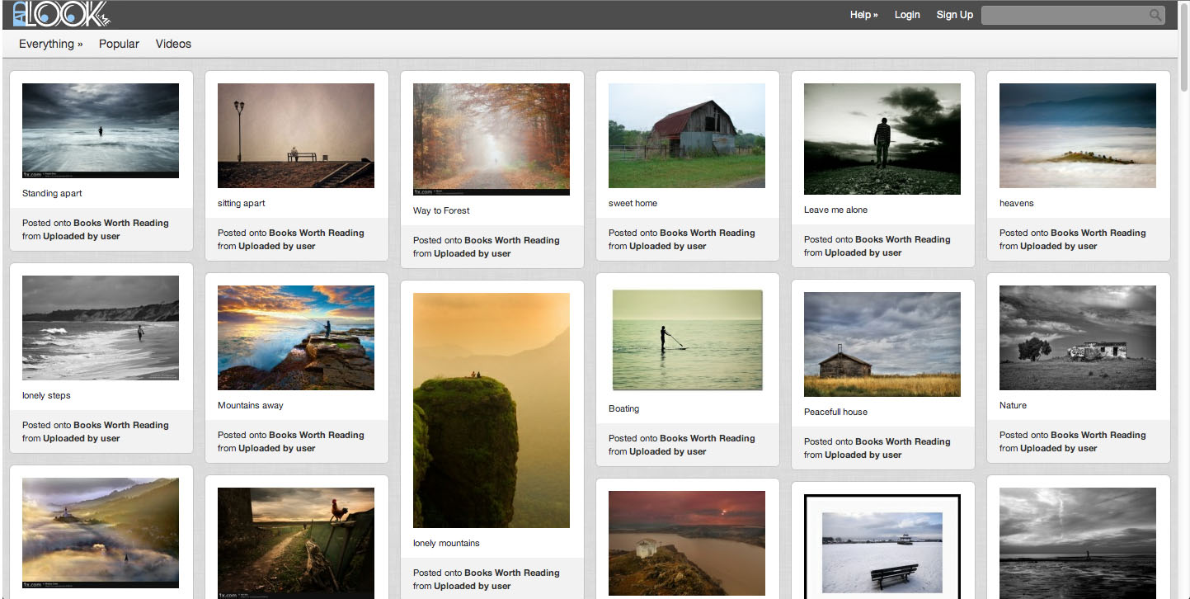Select the sweet home barn thumbnail
The image size is (1190, 599).
click(x=687, y=135)
